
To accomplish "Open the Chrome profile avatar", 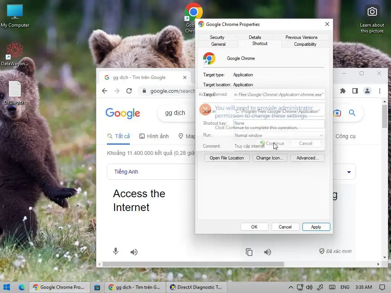I will pos(367,91).
